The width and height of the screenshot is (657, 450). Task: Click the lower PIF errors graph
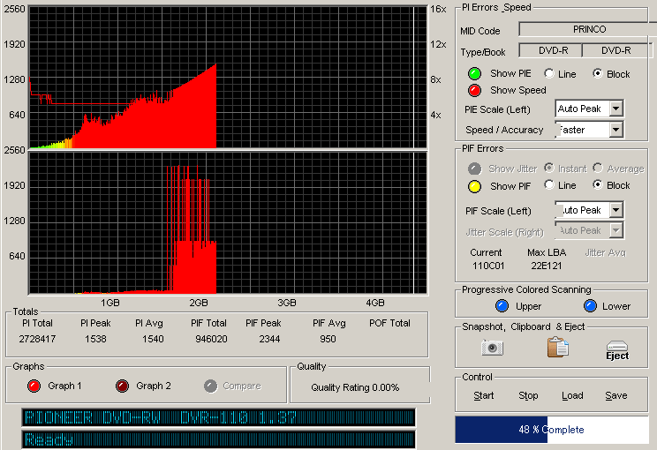(x=228, y=223)
